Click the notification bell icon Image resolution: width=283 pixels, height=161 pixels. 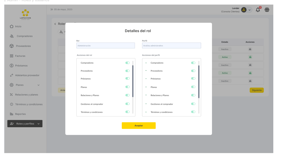click(258, 10)
